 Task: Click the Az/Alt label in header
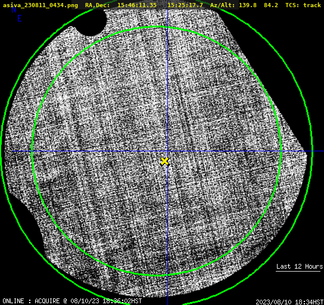(223, 5)
